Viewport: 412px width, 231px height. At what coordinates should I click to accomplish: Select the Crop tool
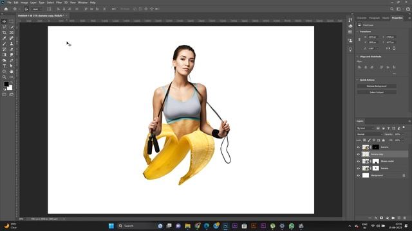[5, 33]
